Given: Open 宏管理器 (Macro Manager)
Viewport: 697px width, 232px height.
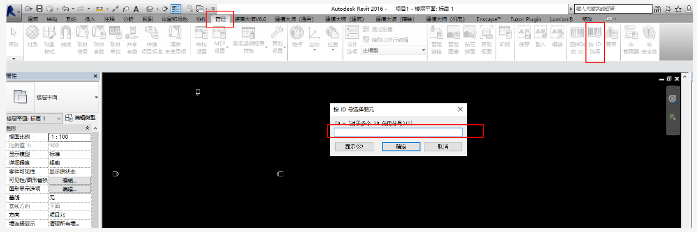Looking at the screenshot, I should pos(631,40).
